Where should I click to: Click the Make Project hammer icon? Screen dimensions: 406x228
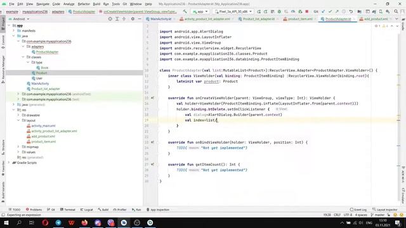point(185,11)
